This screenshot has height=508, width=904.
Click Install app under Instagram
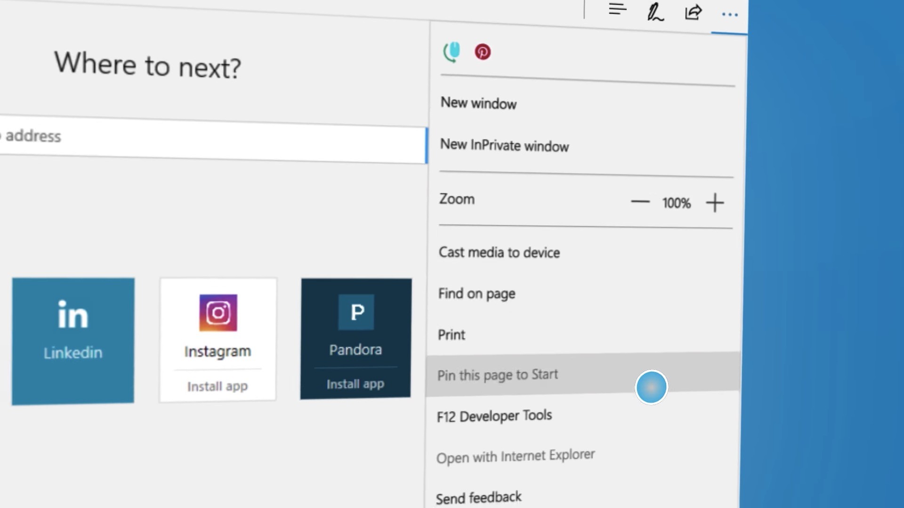pyautogui.click(x=218, y=386)
